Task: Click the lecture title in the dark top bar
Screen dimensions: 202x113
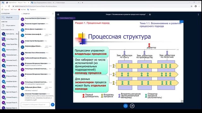Action: point(126,14)
